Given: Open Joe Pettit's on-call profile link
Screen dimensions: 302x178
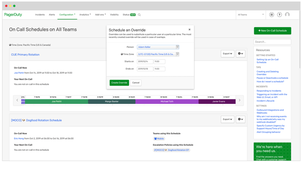Looking at the screenshot, I should (x=19, y=73).
